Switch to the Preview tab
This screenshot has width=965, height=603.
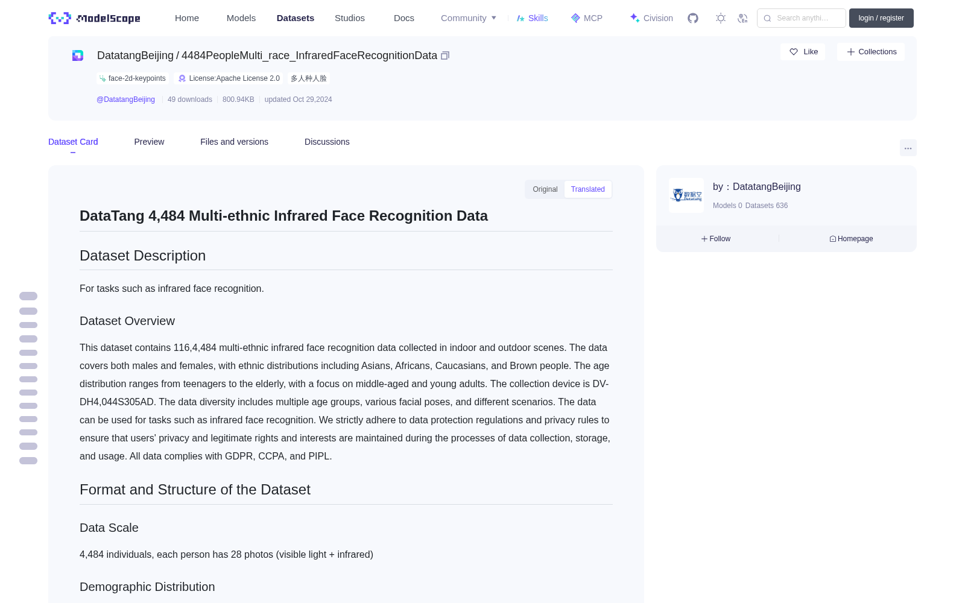click(x=149, y=142)
